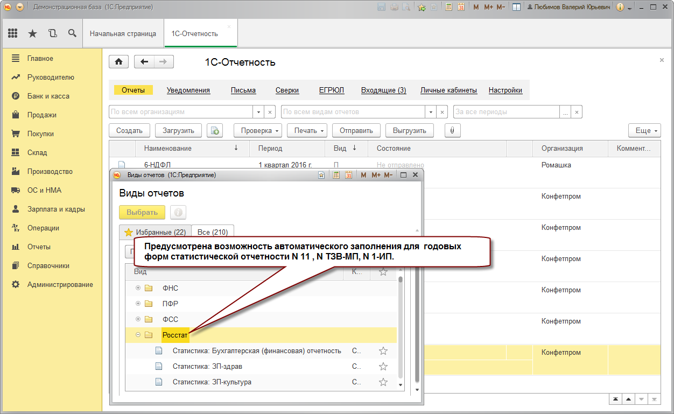Open the history icon in top panel
The width and height of the screenshot is (674, 414).
point(52,33)
